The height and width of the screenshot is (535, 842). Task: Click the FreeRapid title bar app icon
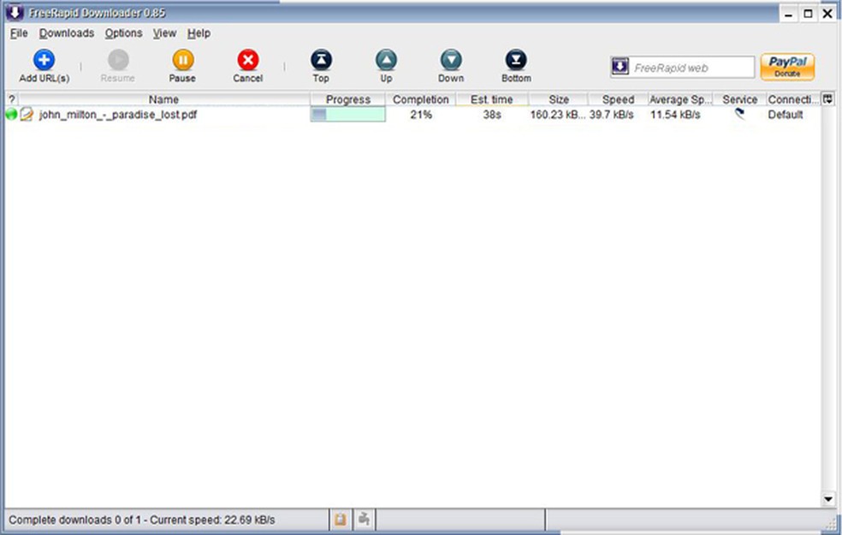pos(15,12)
